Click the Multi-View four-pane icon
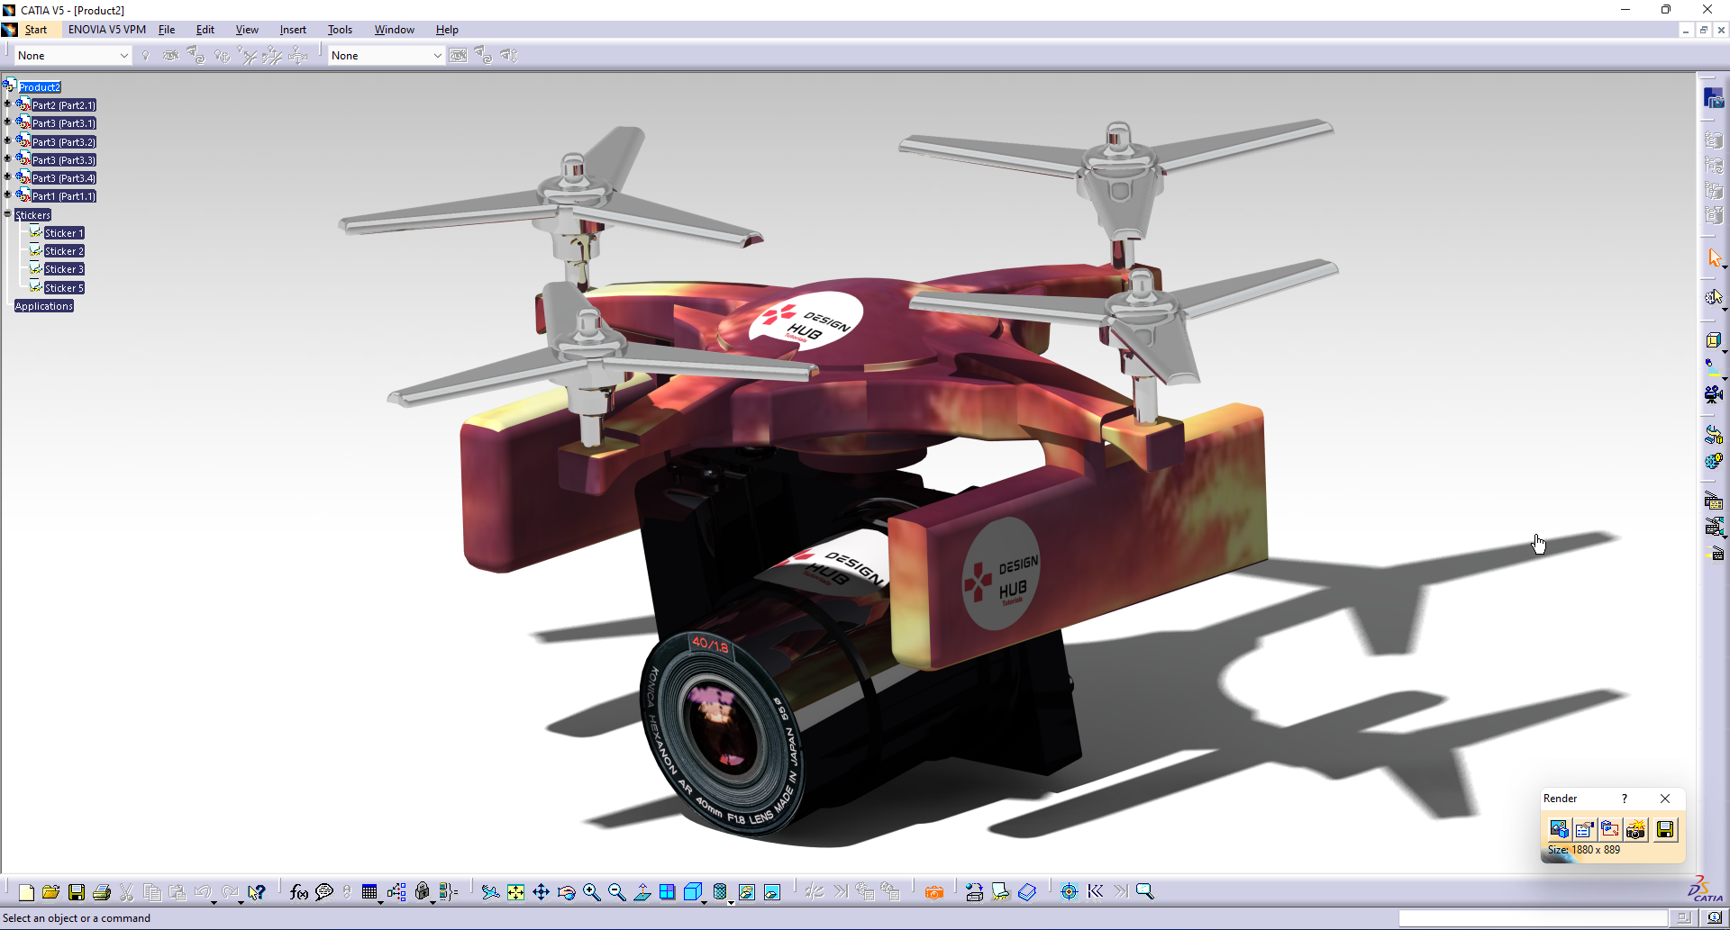The width and height of the screenshot is (1730, 930). point(668,892)
